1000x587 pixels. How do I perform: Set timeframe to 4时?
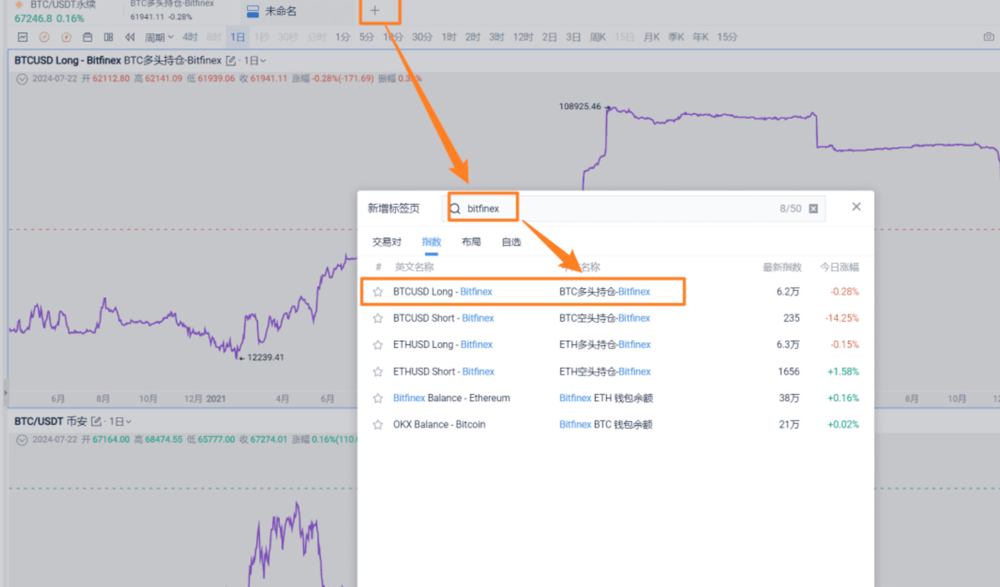pyautogui.click(x=190, y=37)
